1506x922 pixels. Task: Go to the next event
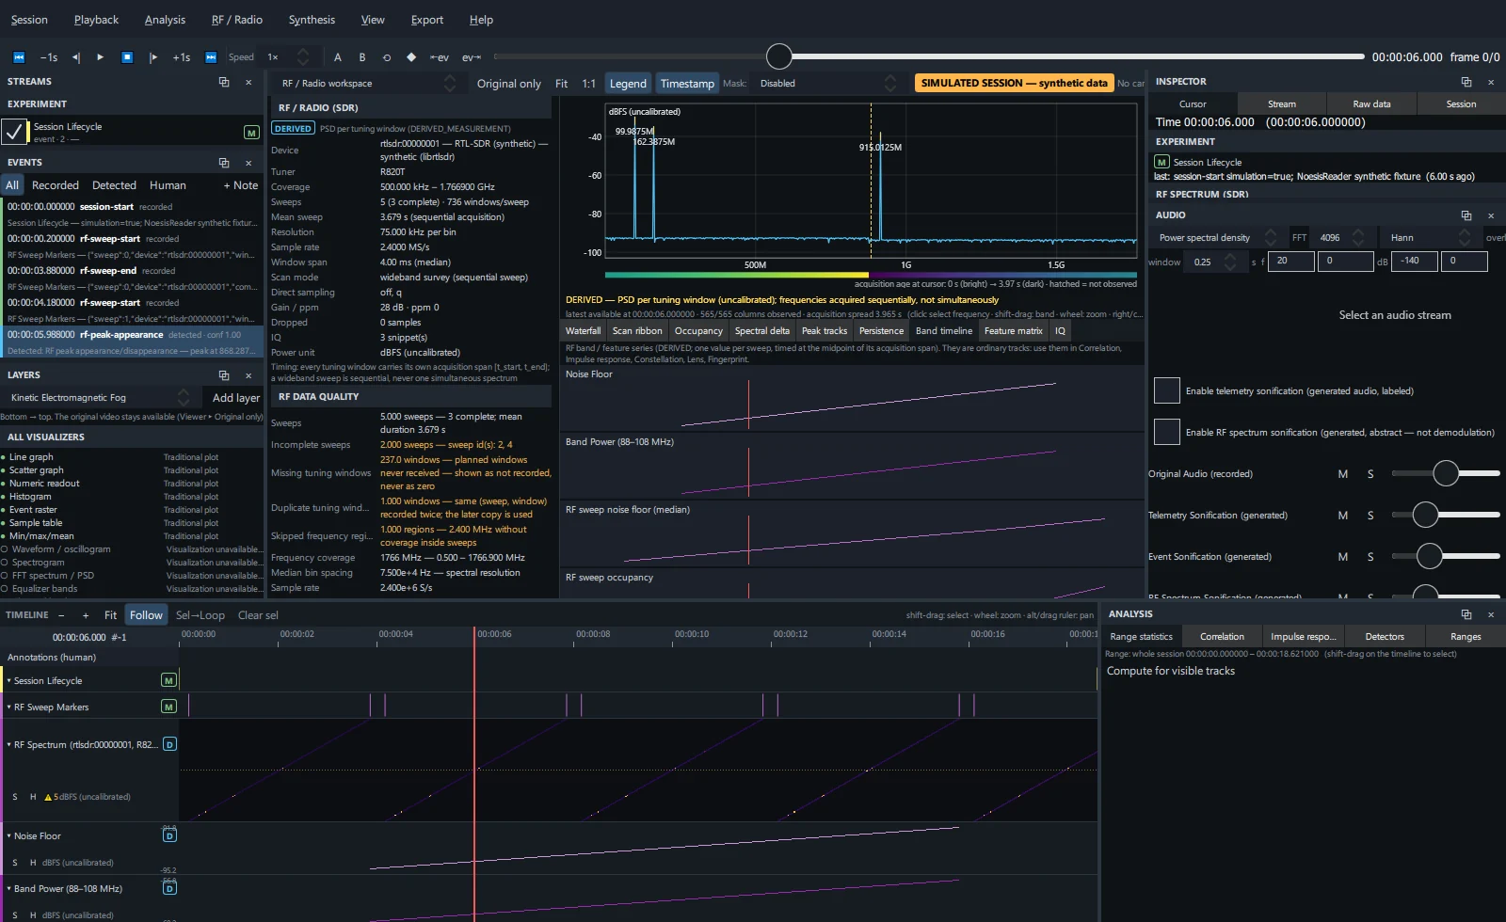click(471, 57)
